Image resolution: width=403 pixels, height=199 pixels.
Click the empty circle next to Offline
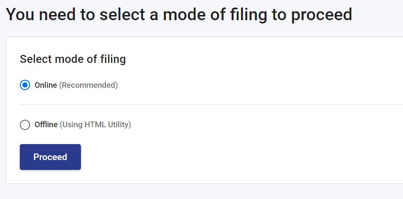25,125
